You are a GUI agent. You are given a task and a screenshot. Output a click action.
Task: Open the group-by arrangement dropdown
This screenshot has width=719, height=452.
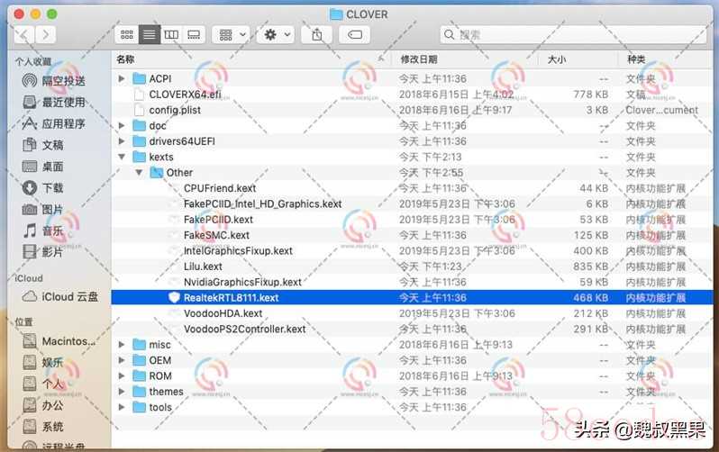(232, 35)
